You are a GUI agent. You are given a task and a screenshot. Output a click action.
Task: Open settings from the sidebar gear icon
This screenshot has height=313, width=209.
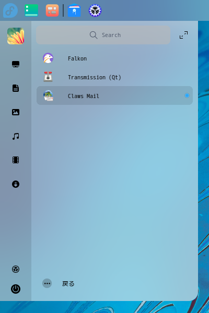[16, 269]
